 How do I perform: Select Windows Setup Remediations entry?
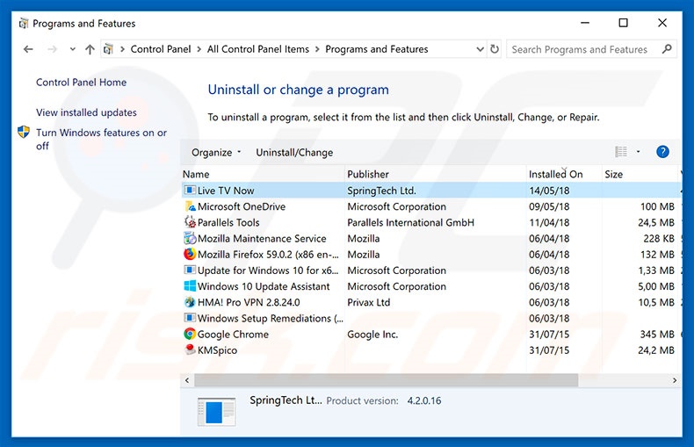(x=271, y=318)
